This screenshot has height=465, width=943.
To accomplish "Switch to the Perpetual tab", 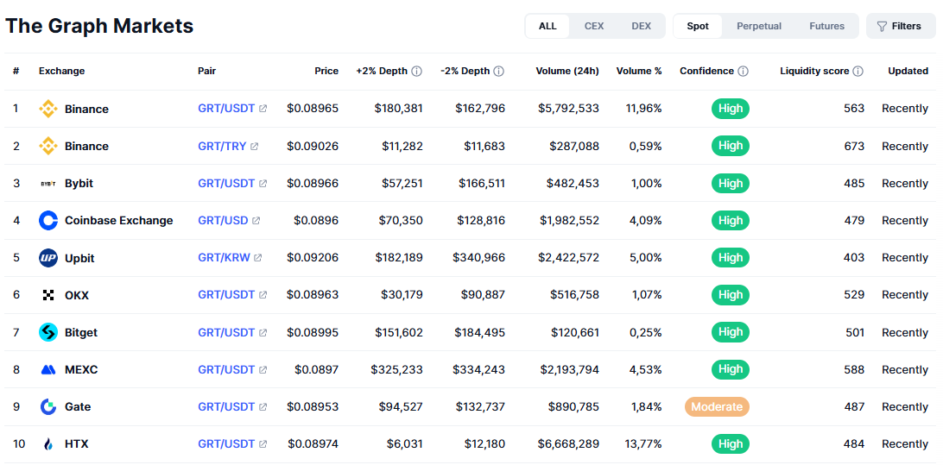I will (759, 26).
